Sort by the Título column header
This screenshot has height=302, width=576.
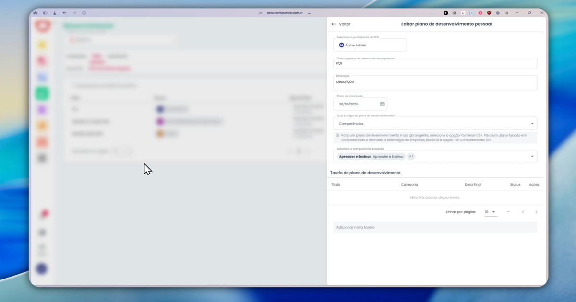(336, 185)
